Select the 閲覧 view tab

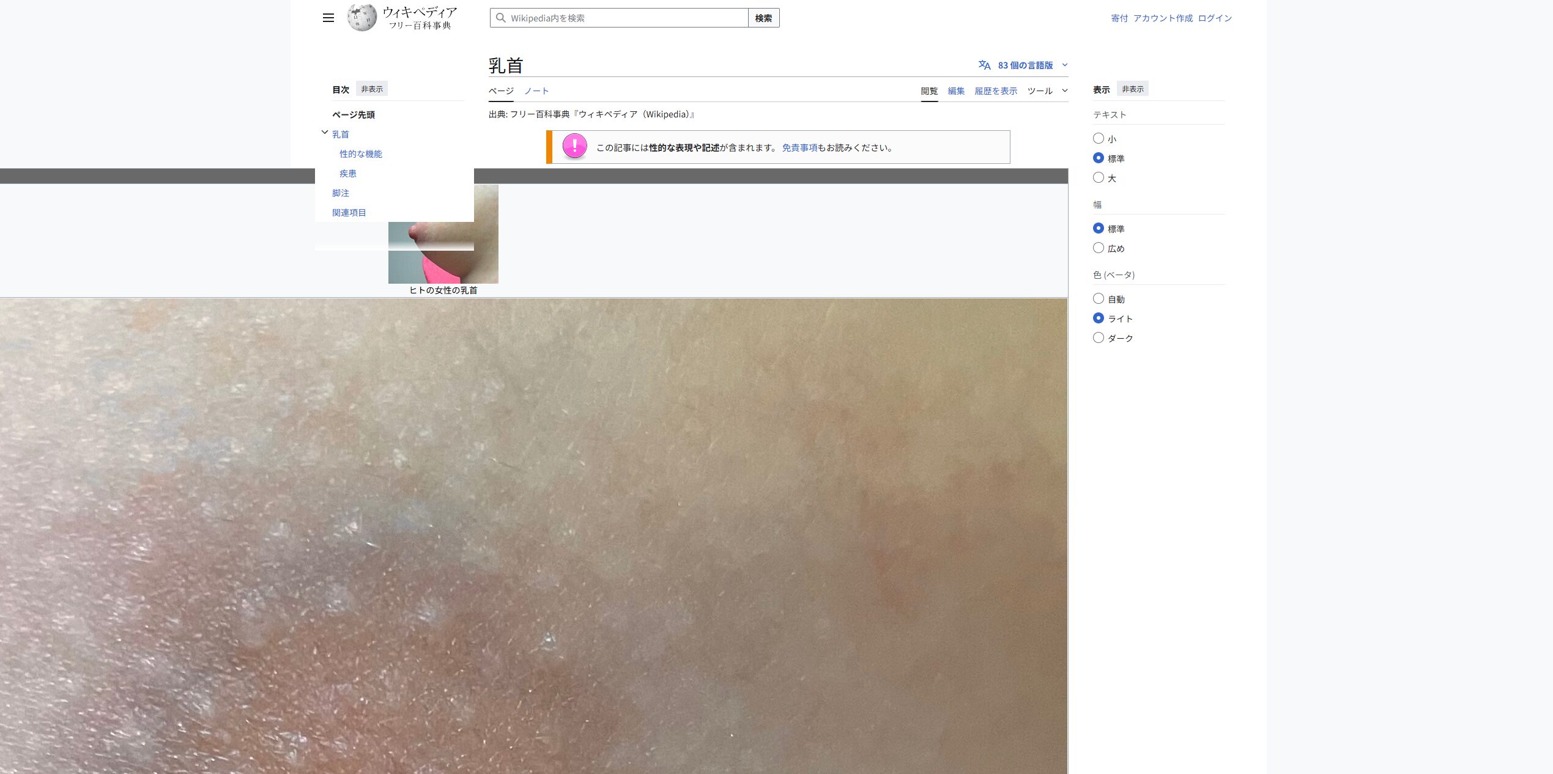click(929, 90)
